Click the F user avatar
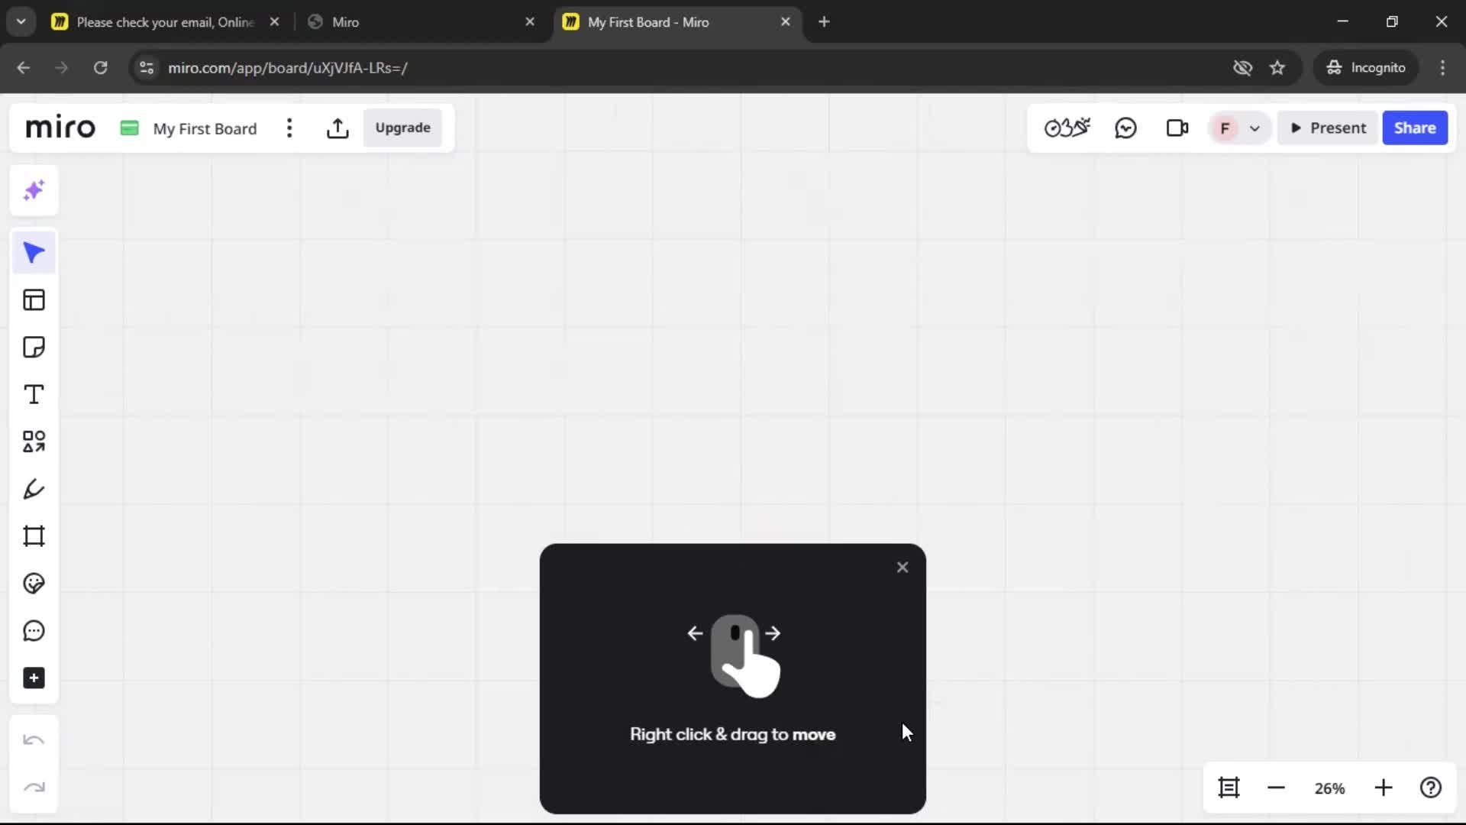Screen dimensions: 1466x825 (1225, 128)
